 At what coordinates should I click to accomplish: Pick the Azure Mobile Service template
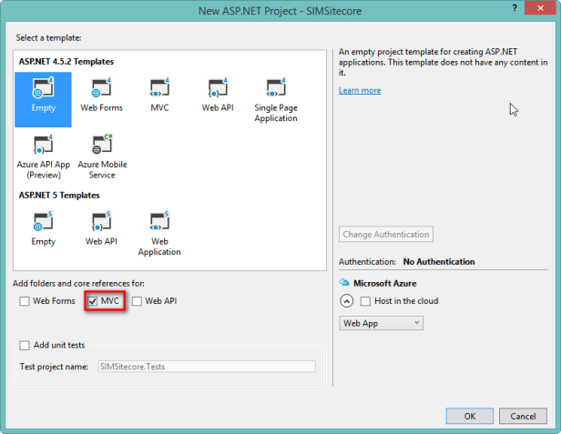(102, 156)
